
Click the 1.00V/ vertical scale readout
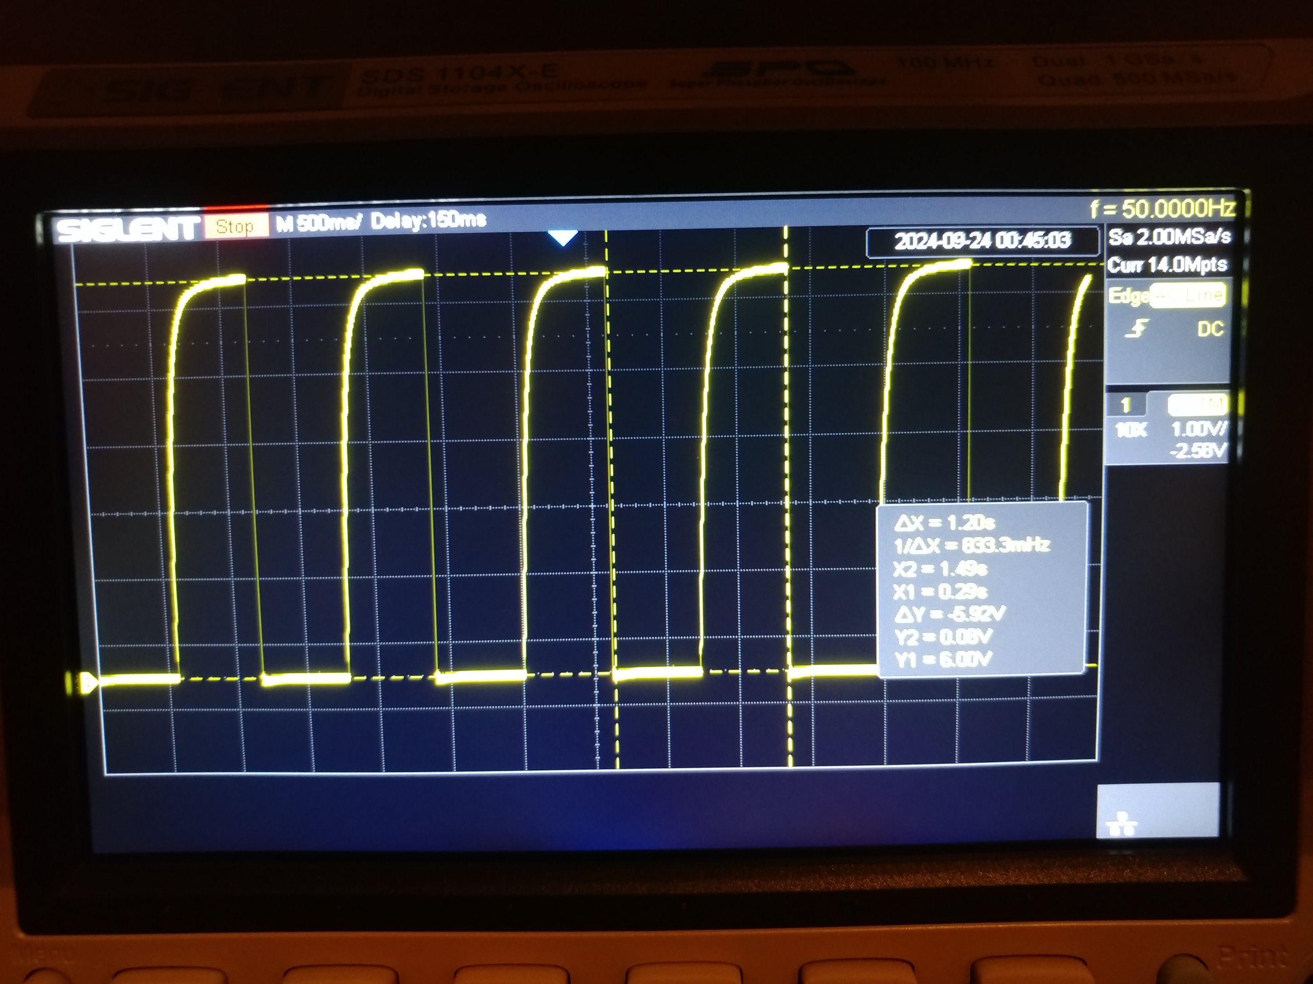pyautogui.click(x=1199, y=428)
